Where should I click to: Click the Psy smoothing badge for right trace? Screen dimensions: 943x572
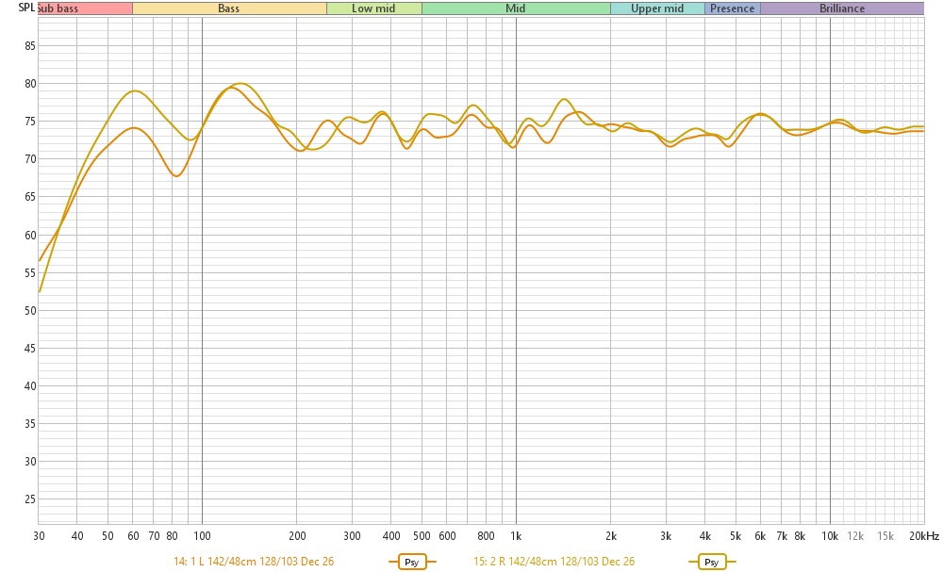click(711, 562)
